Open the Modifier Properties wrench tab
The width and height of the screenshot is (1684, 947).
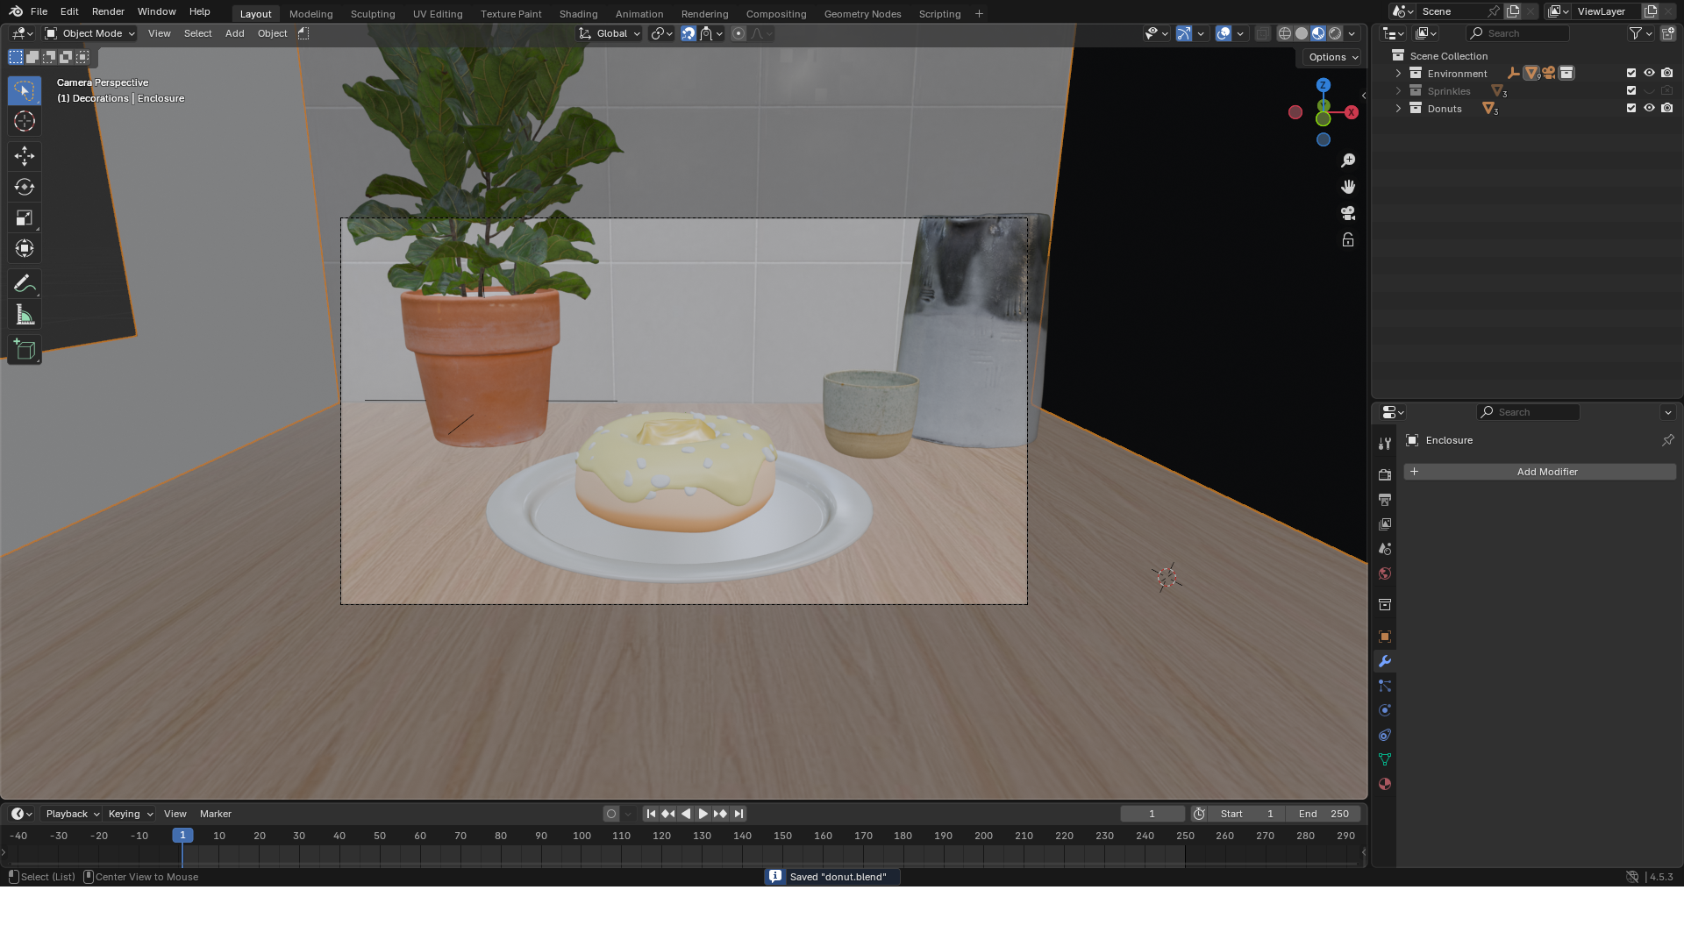pos(1384,660)
